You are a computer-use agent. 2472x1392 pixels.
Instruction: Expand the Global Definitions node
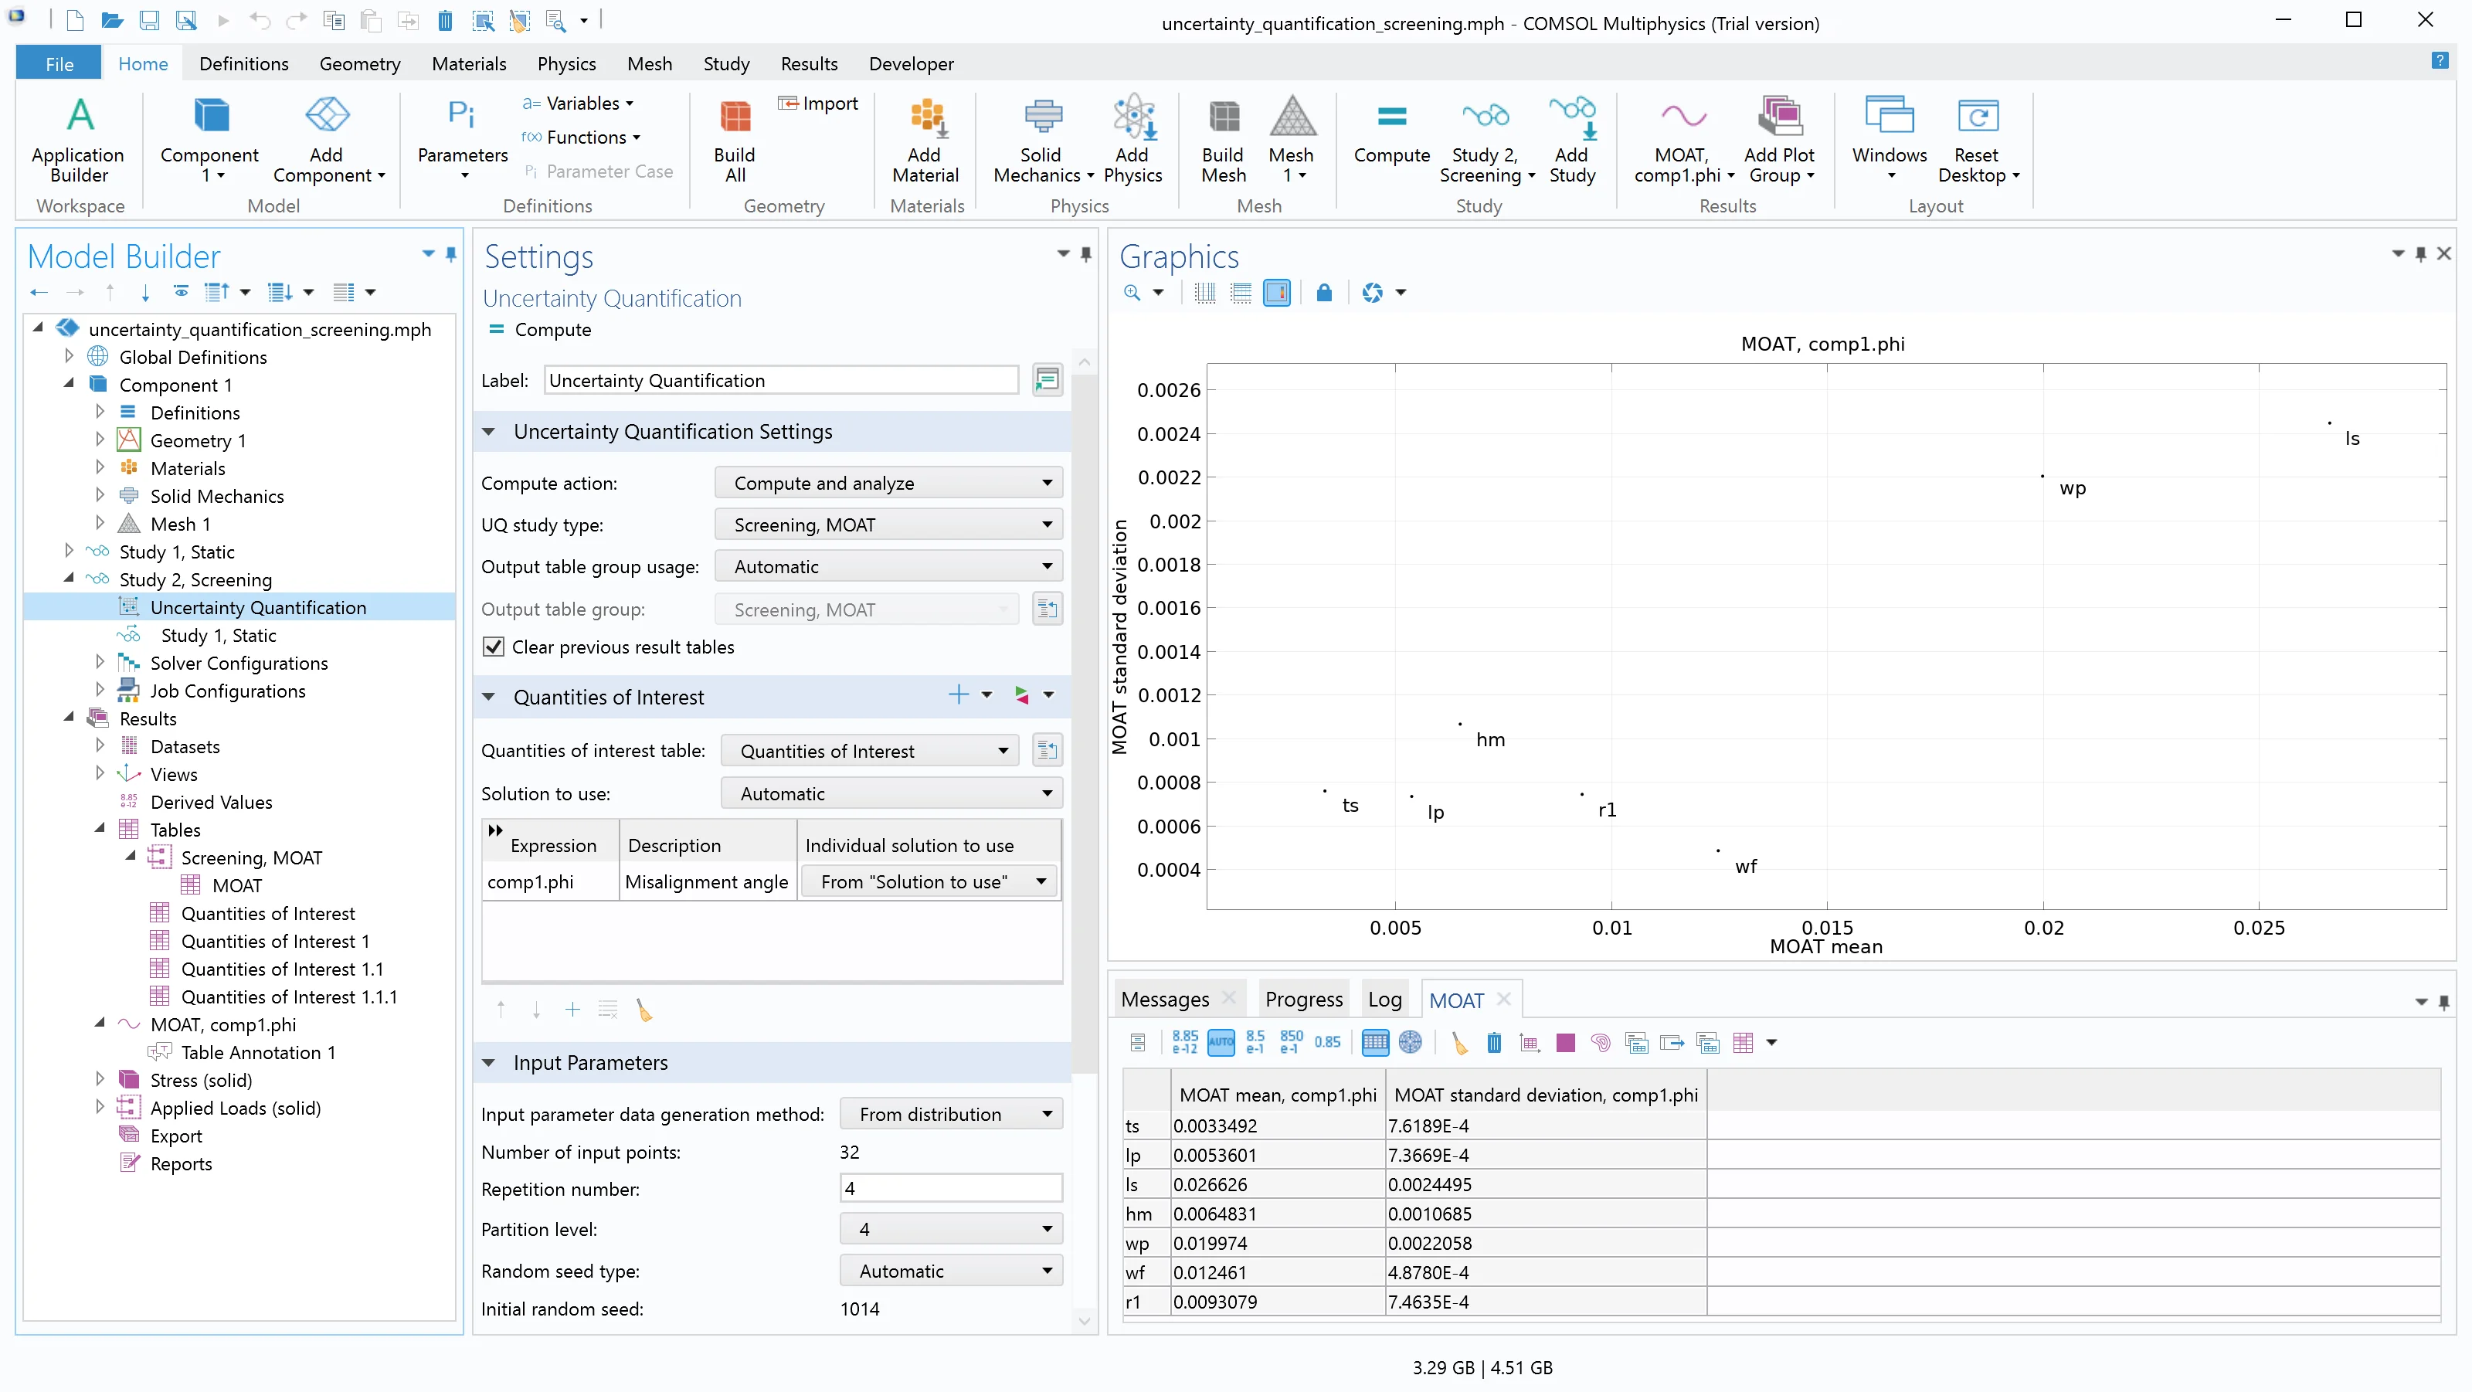pos(69,357)
